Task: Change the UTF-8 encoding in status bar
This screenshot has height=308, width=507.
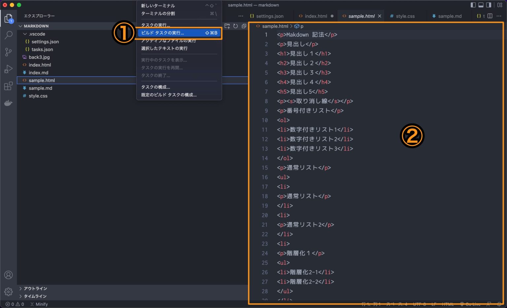Action: coord(420,304)
